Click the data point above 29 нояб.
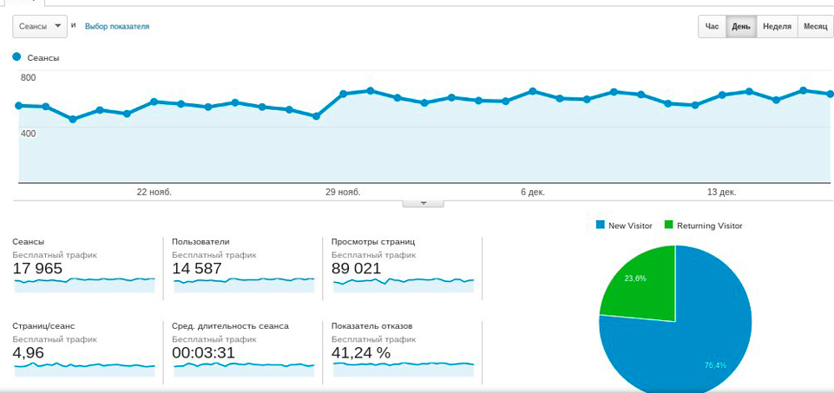Viewport: 834px width, 393px height. click(x=344, y=94)
